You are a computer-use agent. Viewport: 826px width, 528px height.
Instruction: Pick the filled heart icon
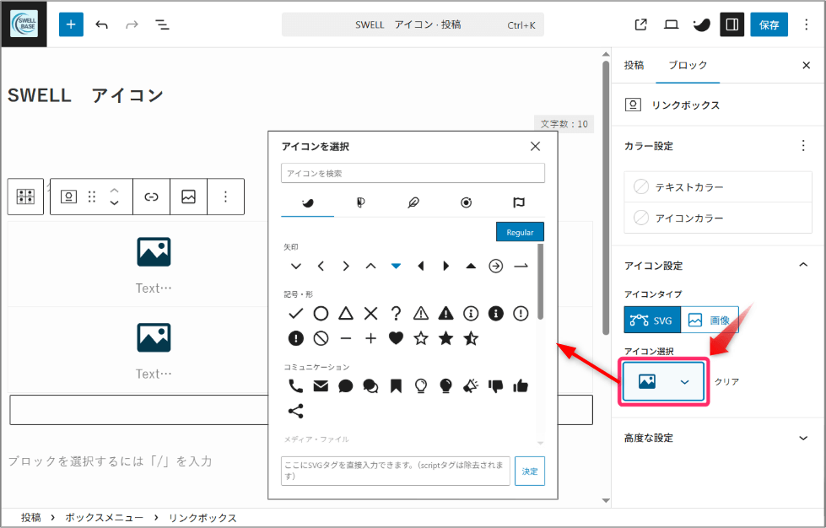click(397, 338)
